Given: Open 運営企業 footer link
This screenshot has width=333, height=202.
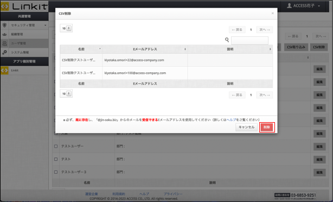Looking at the screenshot, I should click(91, 194).
